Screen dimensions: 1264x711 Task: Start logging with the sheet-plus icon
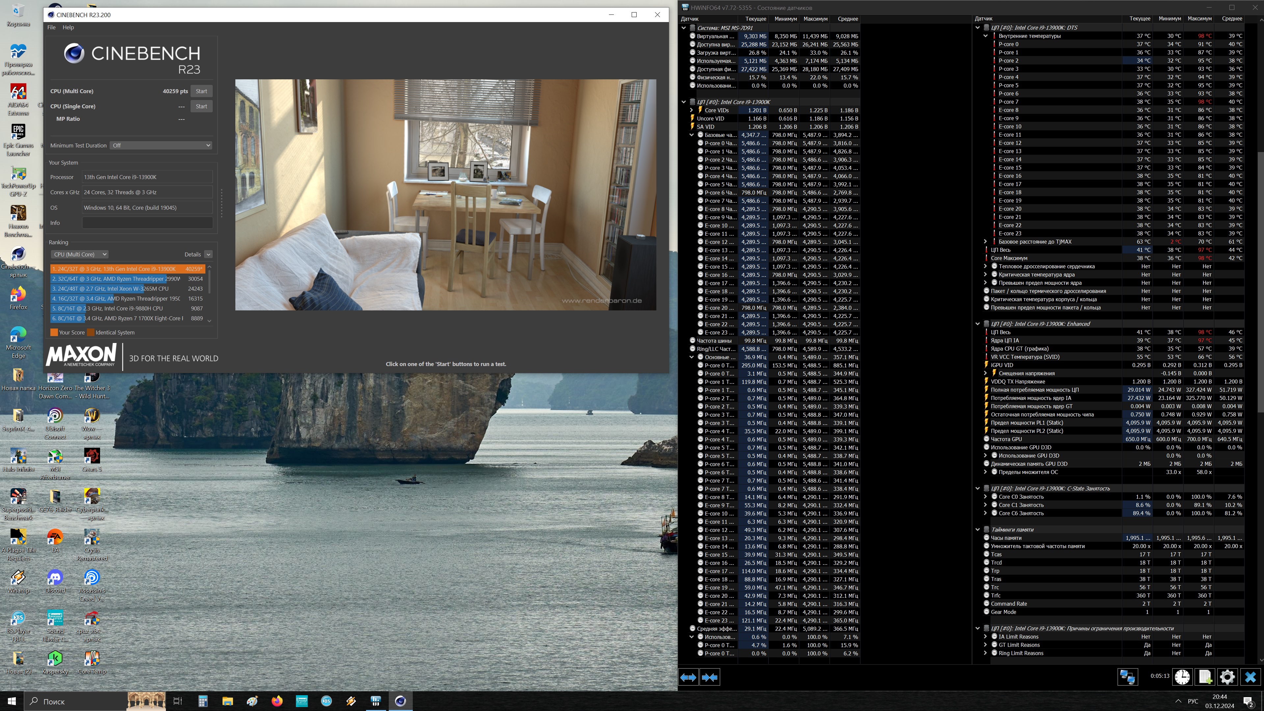1205,677
